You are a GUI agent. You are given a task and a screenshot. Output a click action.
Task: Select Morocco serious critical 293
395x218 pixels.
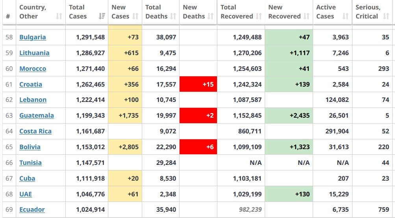click(384, 69)
